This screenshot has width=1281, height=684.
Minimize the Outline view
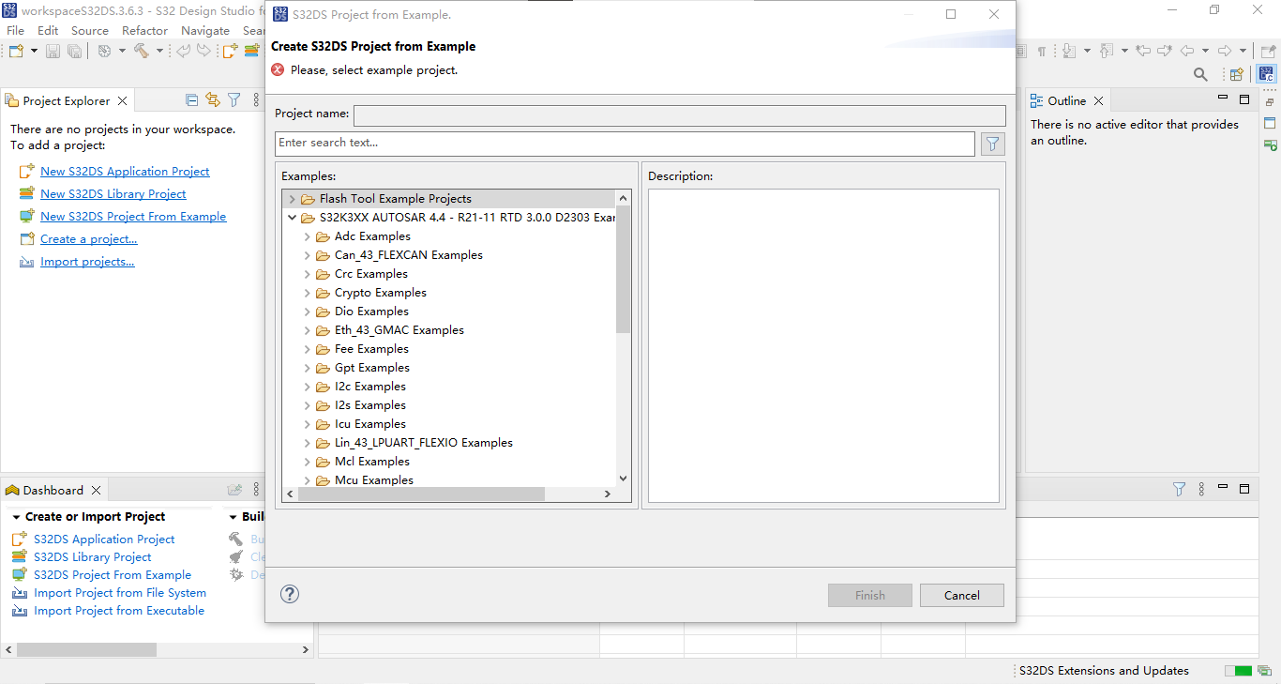click(1223, 97)
